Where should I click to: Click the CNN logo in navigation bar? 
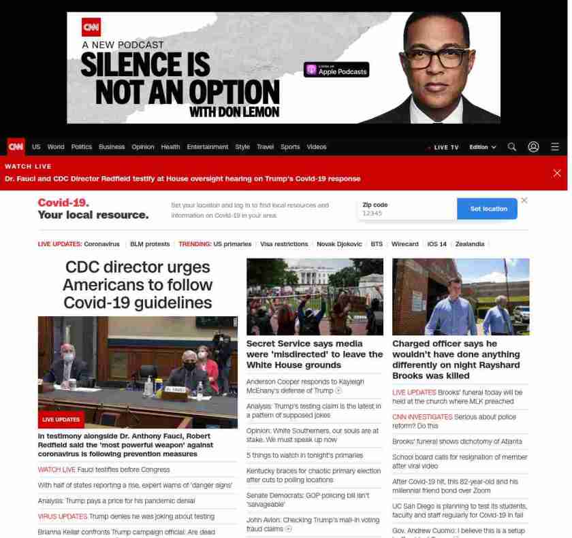pyautogui.click(x=16, y=146)
